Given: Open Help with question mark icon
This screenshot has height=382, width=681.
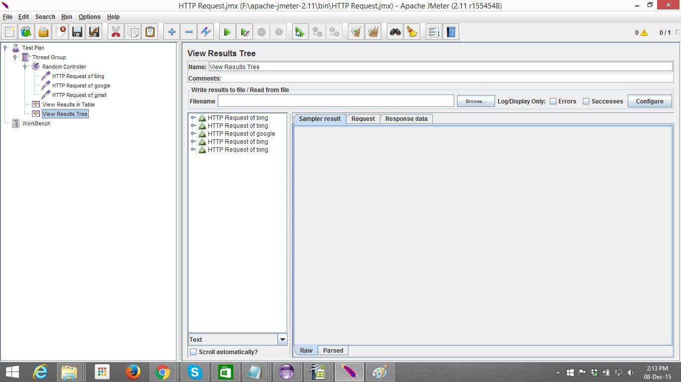Looking at the screenshot, I should pyautogui.click(x=451, y=32).
